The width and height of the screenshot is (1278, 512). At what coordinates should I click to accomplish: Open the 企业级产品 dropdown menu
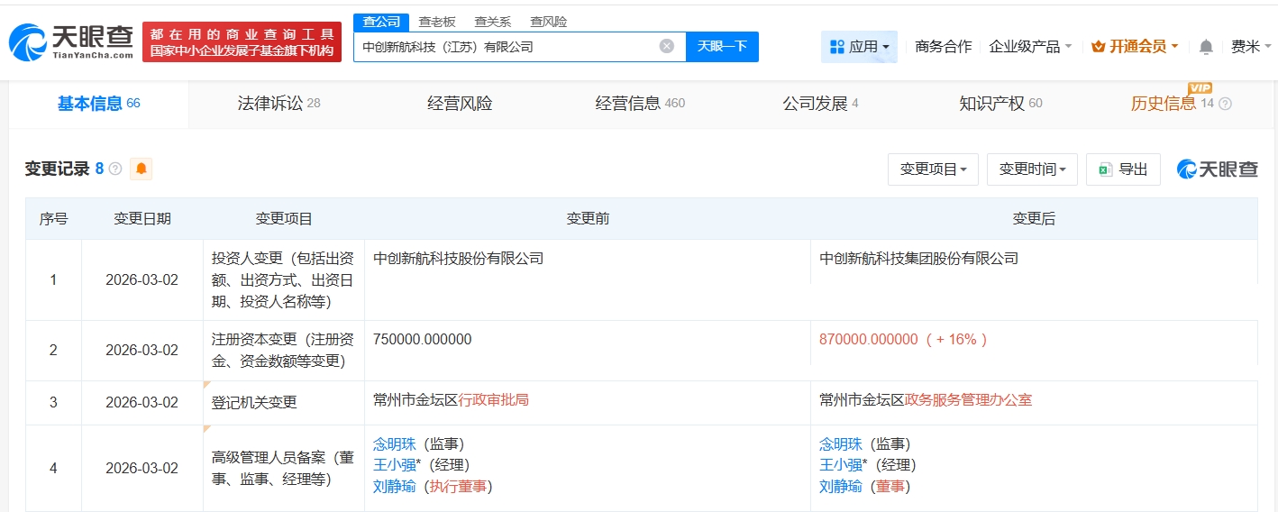tap(1030, 47)
